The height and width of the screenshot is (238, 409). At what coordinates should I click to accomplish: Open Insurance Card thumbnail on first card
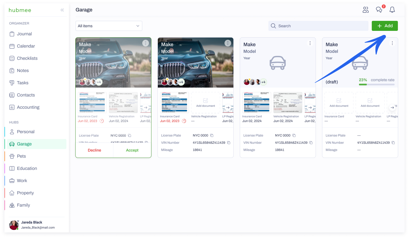[92, 103]
